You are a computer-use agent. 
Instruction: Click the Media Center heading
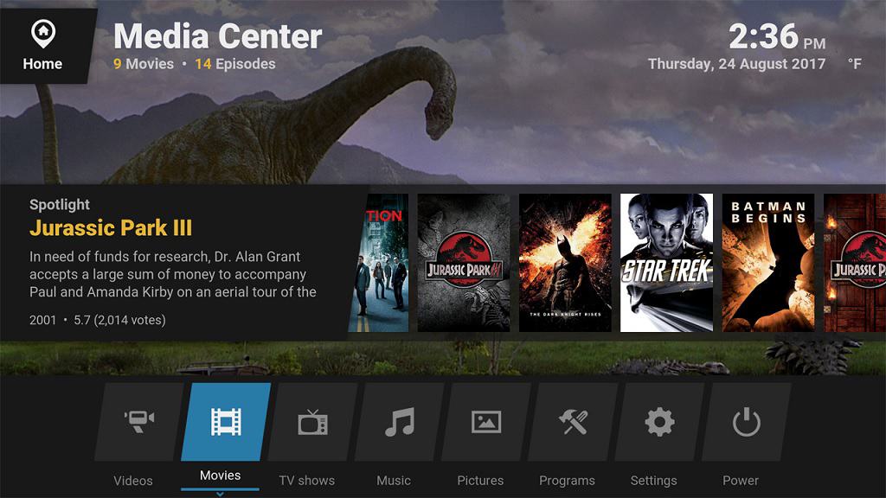click(218, 36)
